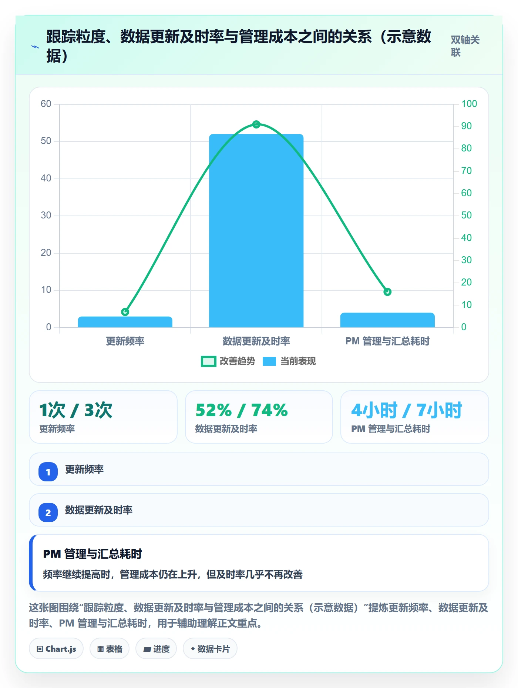
Task: Click the bar icon in the 进度 tag
Action: point(147,649)
